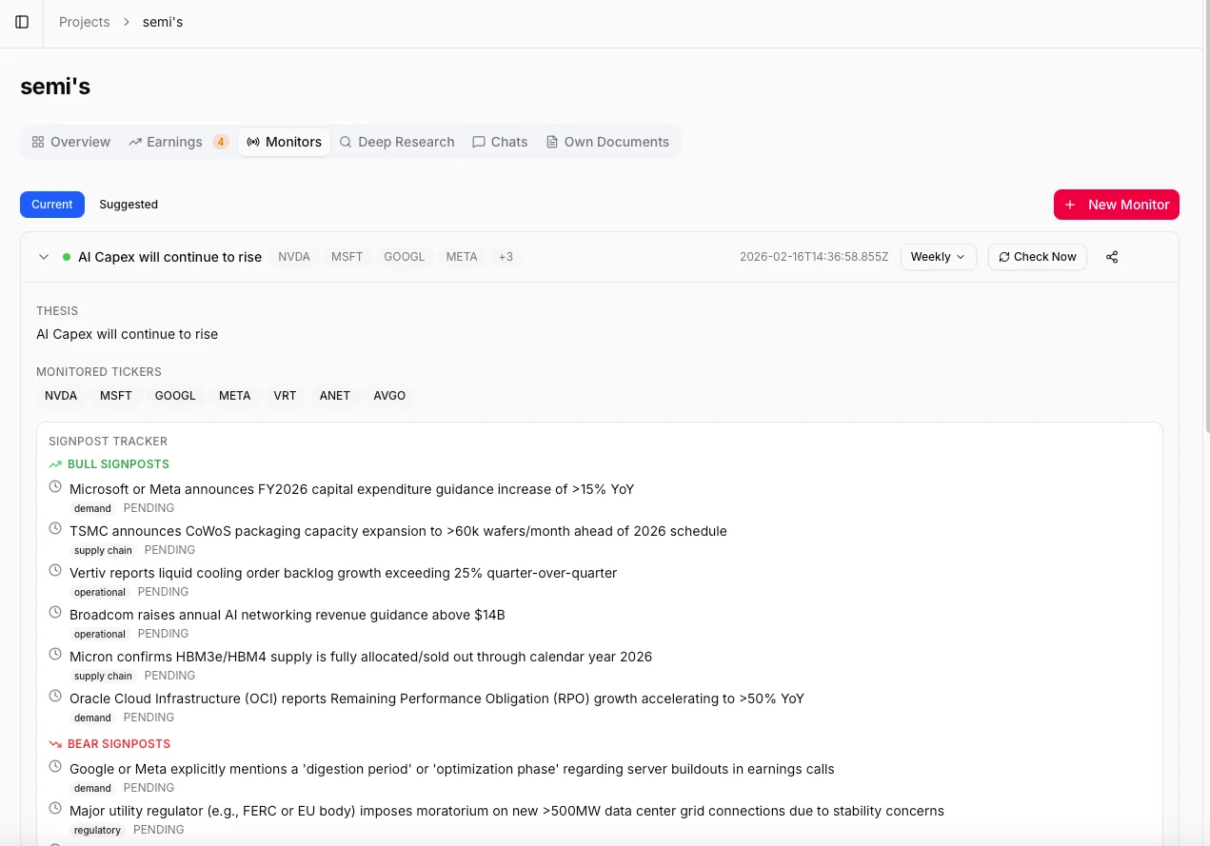
Task: Click the trending-down icon beside BEAR SIGNPOSTS
Action: tap(55, 743)
